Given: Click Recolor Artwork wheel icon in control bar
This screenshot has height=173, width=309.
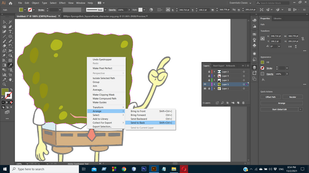Looking at the screenshot, I should (x=151, y=10).
